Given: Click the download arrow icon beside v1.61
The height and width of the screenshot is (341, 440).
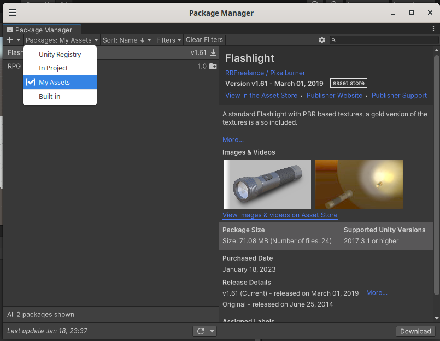Looking at the screenshot, I should click(x=213, y=52).
